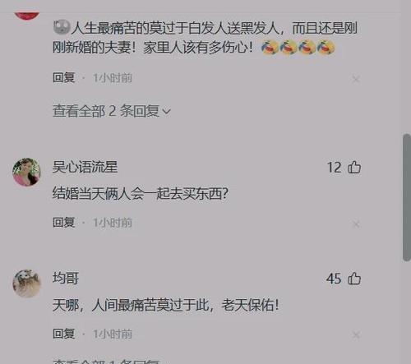The image size is (411, 364).
Task: Like the comment by 均哥
Action: click(x=354, y=279)
